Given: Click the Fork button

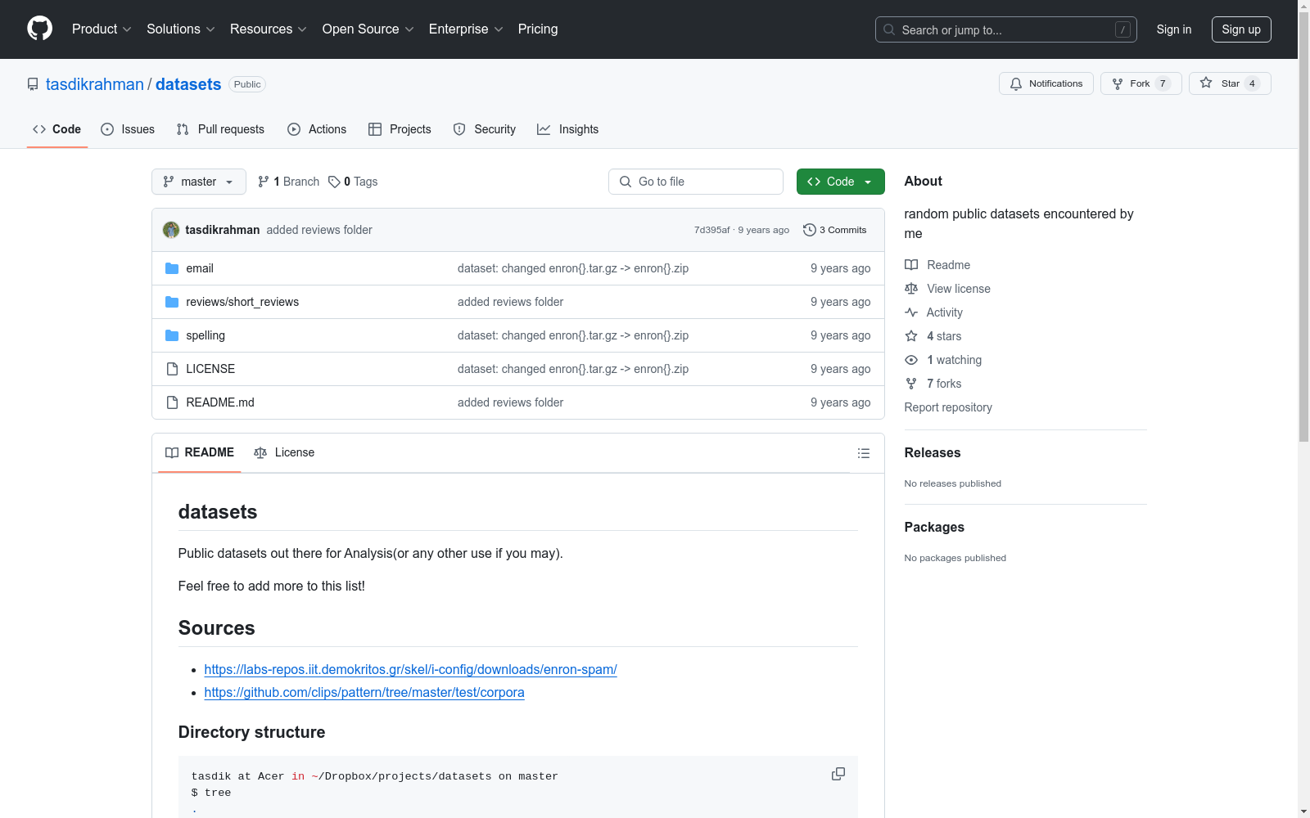Looking at the screenshot, I should (1141, 83).
